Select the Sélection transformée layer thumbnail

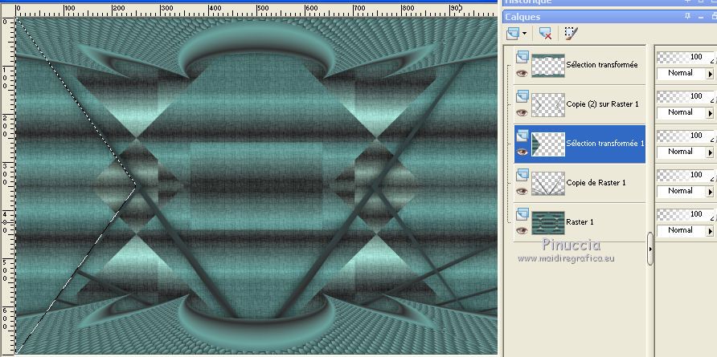(x=548, y=65)
